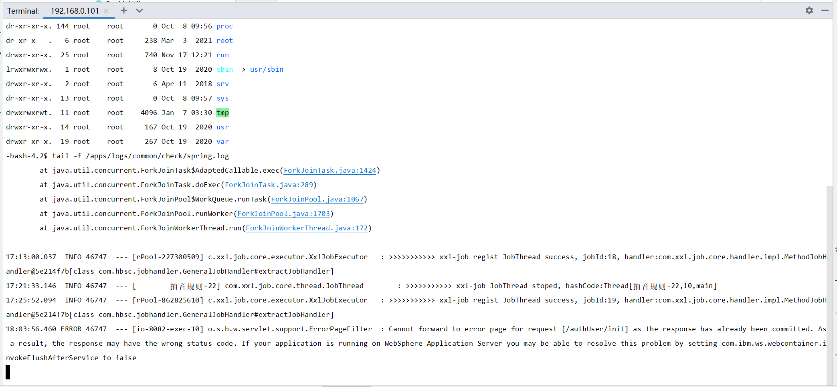This screenshot has height=387, width=837.
Task: Open ForkJoinTask.java:289 source link
Action: click(269, 185)
